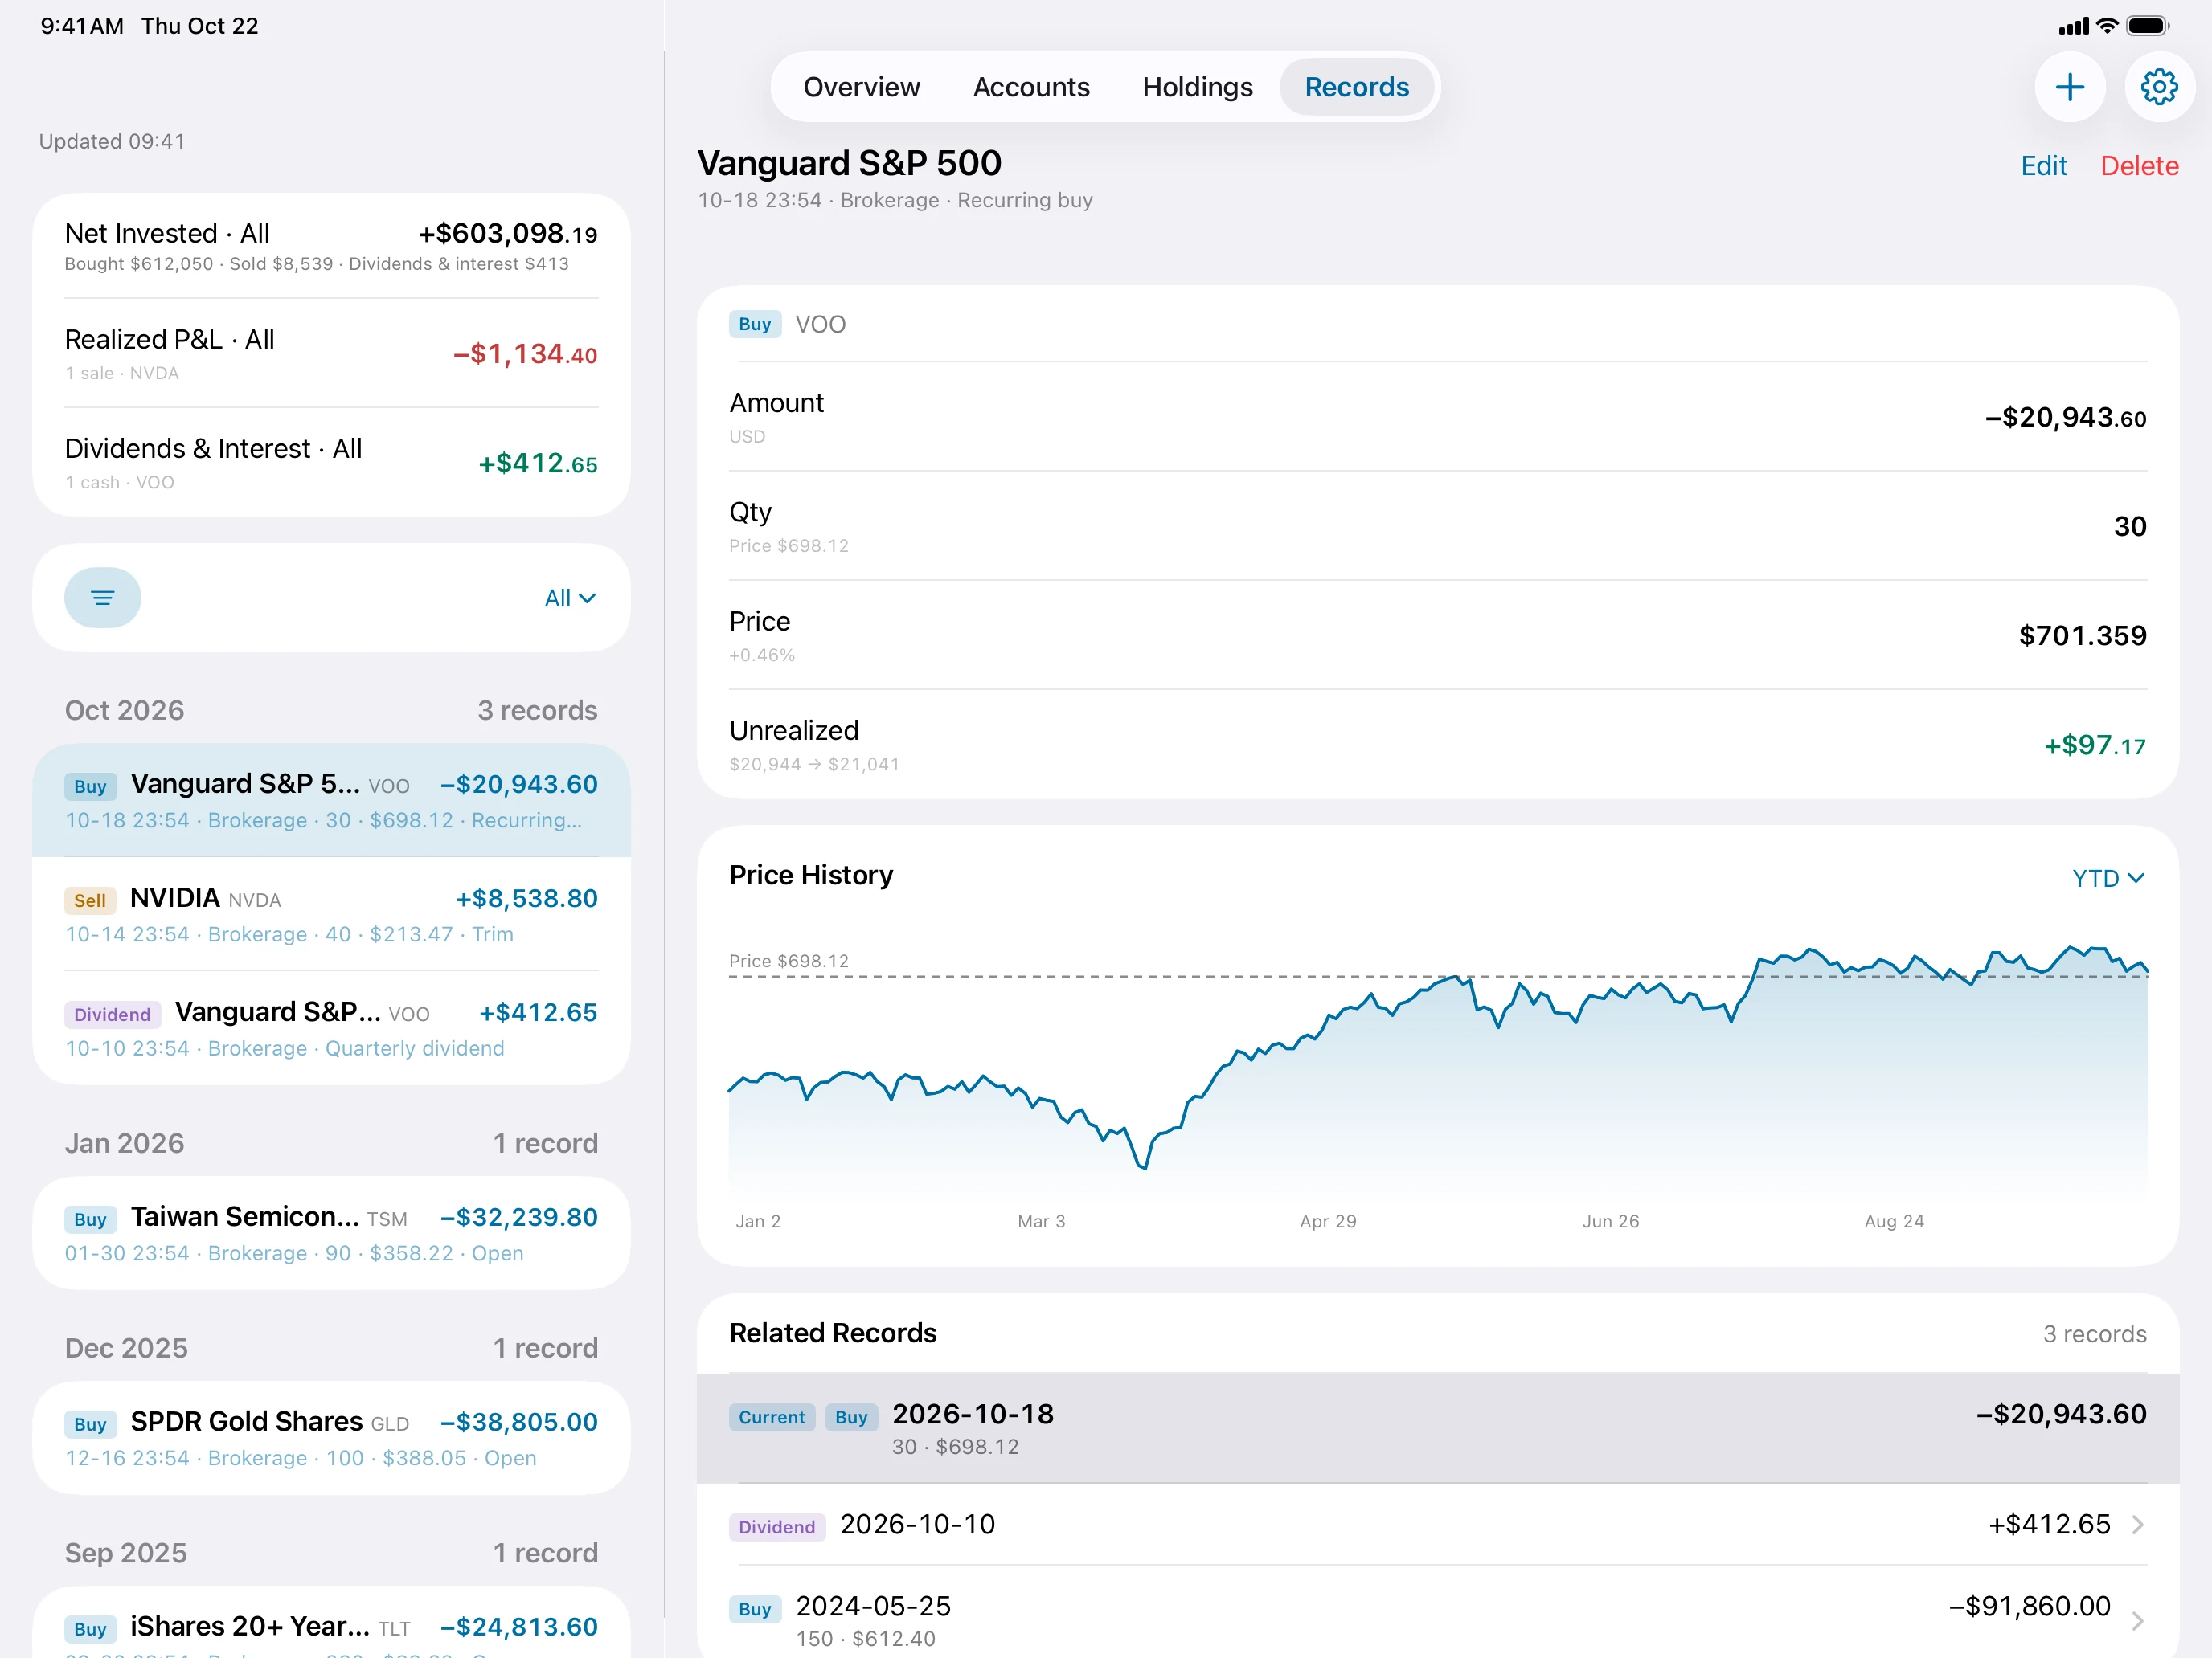Click the 3 records count in Related Records

tap(2094, 1333)
